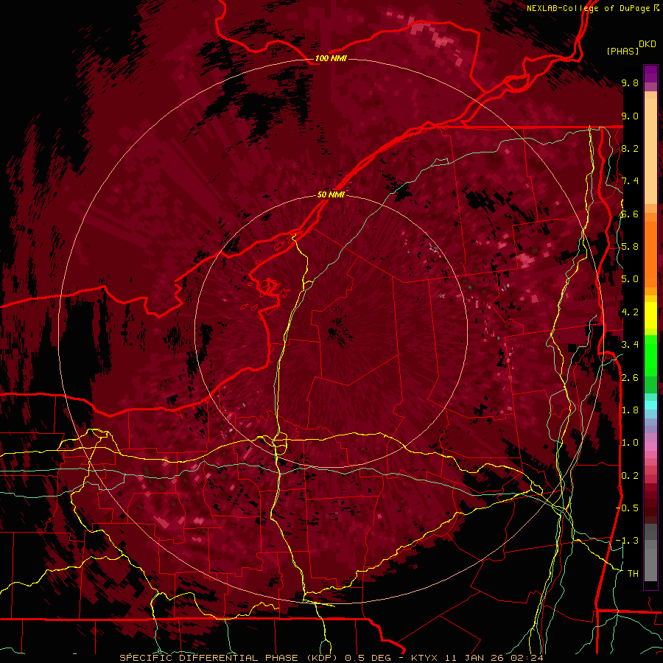
Task: Click the 6.6 value on color scale
Action: coord(630,214)
